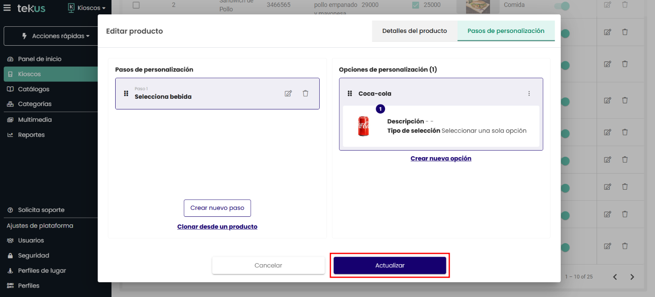Toggle the hamburger sidebar menu
This screenshot has height=297, width=655.
tap(7, 8)
